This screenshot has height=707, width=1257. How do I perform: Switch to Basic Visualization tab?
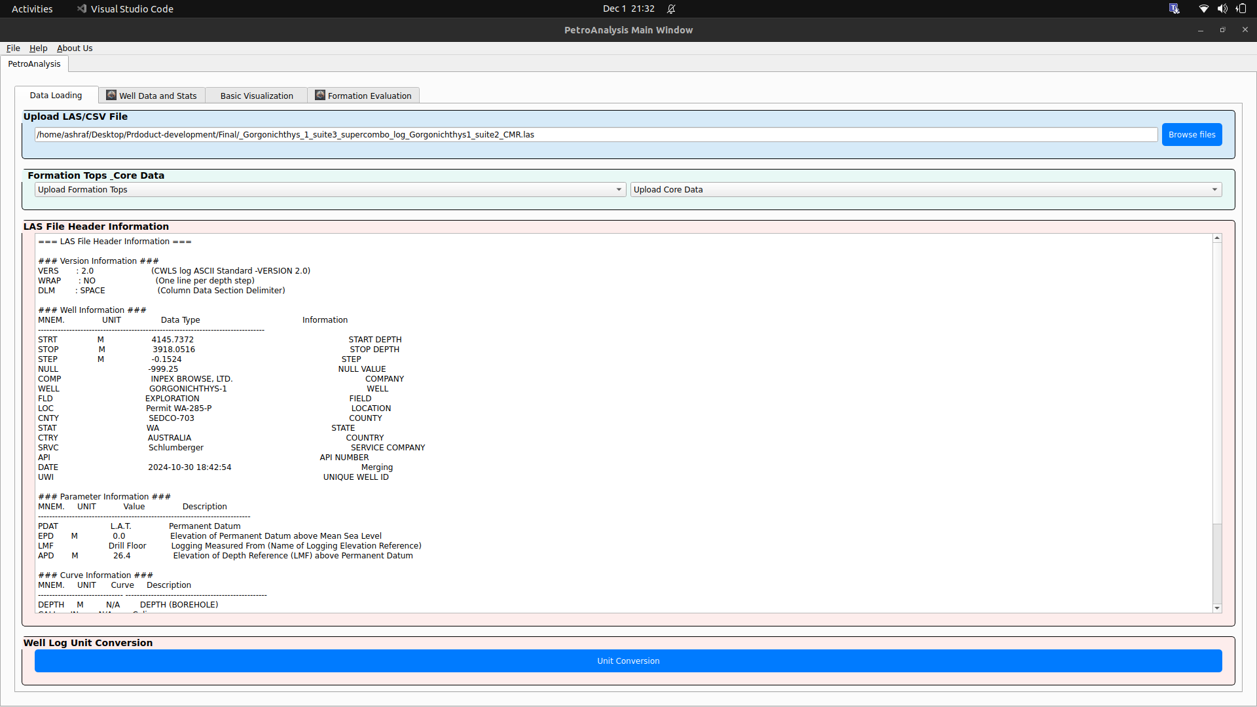click(x=257, y=96)
